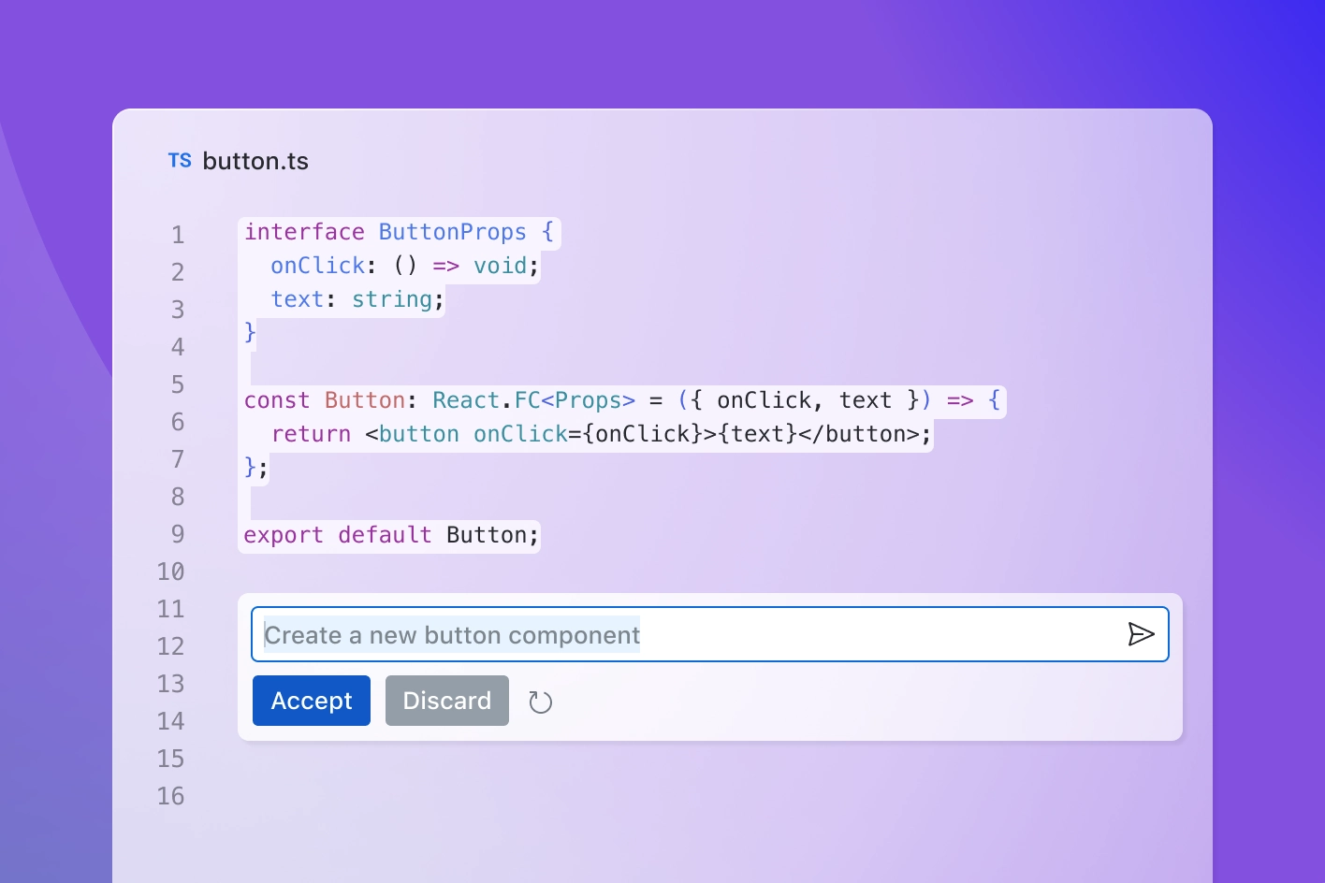The width and height of the screenshot is (1325, 883).
Task: Click the TS TypeScript file icon
Action: (180, 160)
